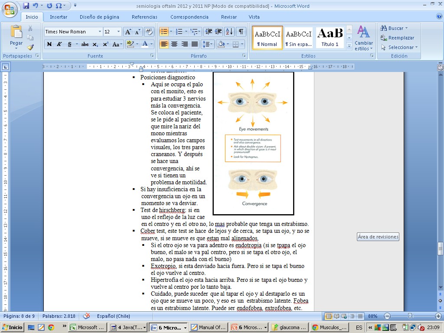Toggle italic formatting with K button
444x333 pixels.
(59, 44)
